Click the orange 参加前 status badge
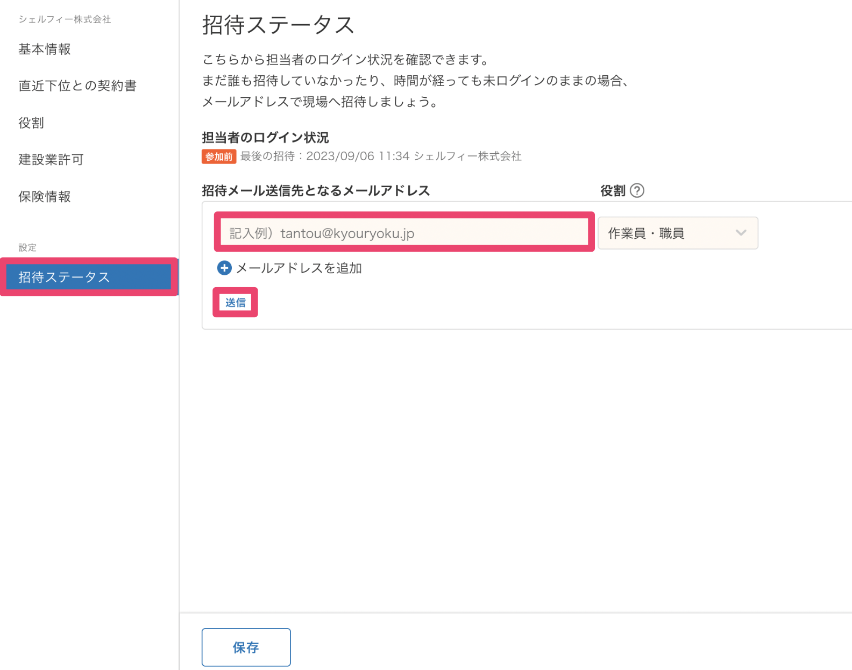Image resolution: width=852 pixels, height=670 pixels. (219, 156)
